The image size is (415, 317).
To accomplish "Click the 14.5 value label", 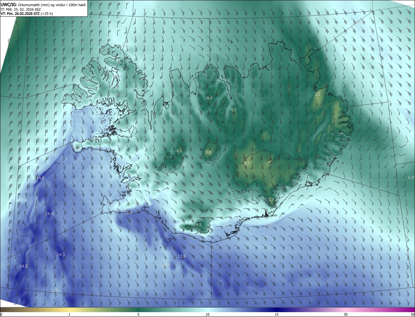I will coord(23,266).
